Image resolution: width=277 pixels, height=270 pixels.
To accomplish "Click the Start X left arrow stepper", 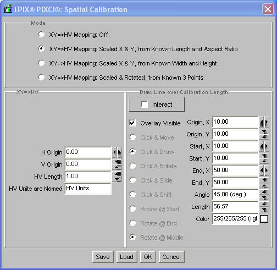I will (262, 146).
